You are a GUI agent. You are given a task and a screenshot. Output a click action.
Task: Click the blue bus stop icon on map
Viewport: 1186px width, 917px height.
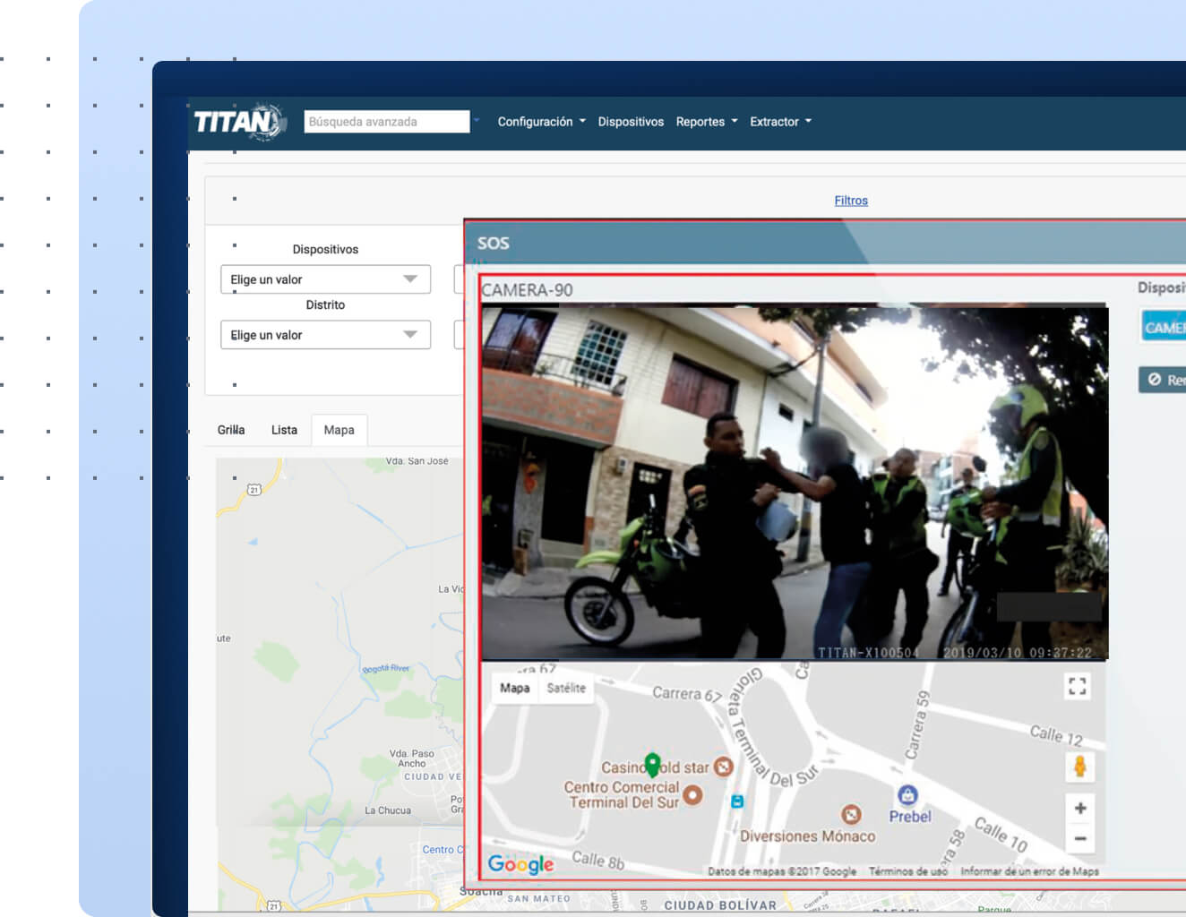pos(737,801)
